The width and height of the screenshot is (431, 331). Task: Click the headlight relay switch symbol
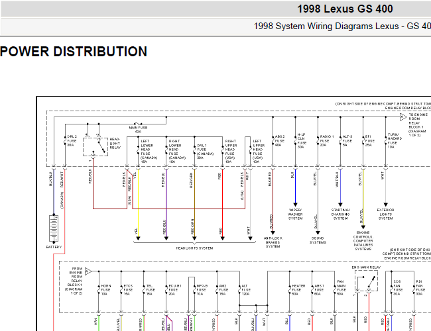pos(95,147)
